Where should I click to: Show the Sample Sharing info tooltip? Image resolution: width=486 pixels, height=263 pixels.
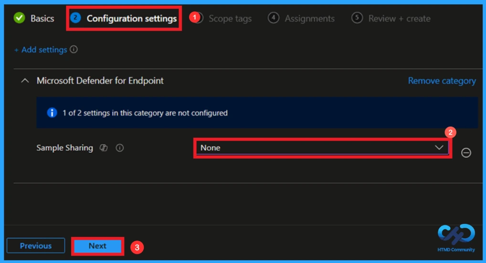[120, 148]
